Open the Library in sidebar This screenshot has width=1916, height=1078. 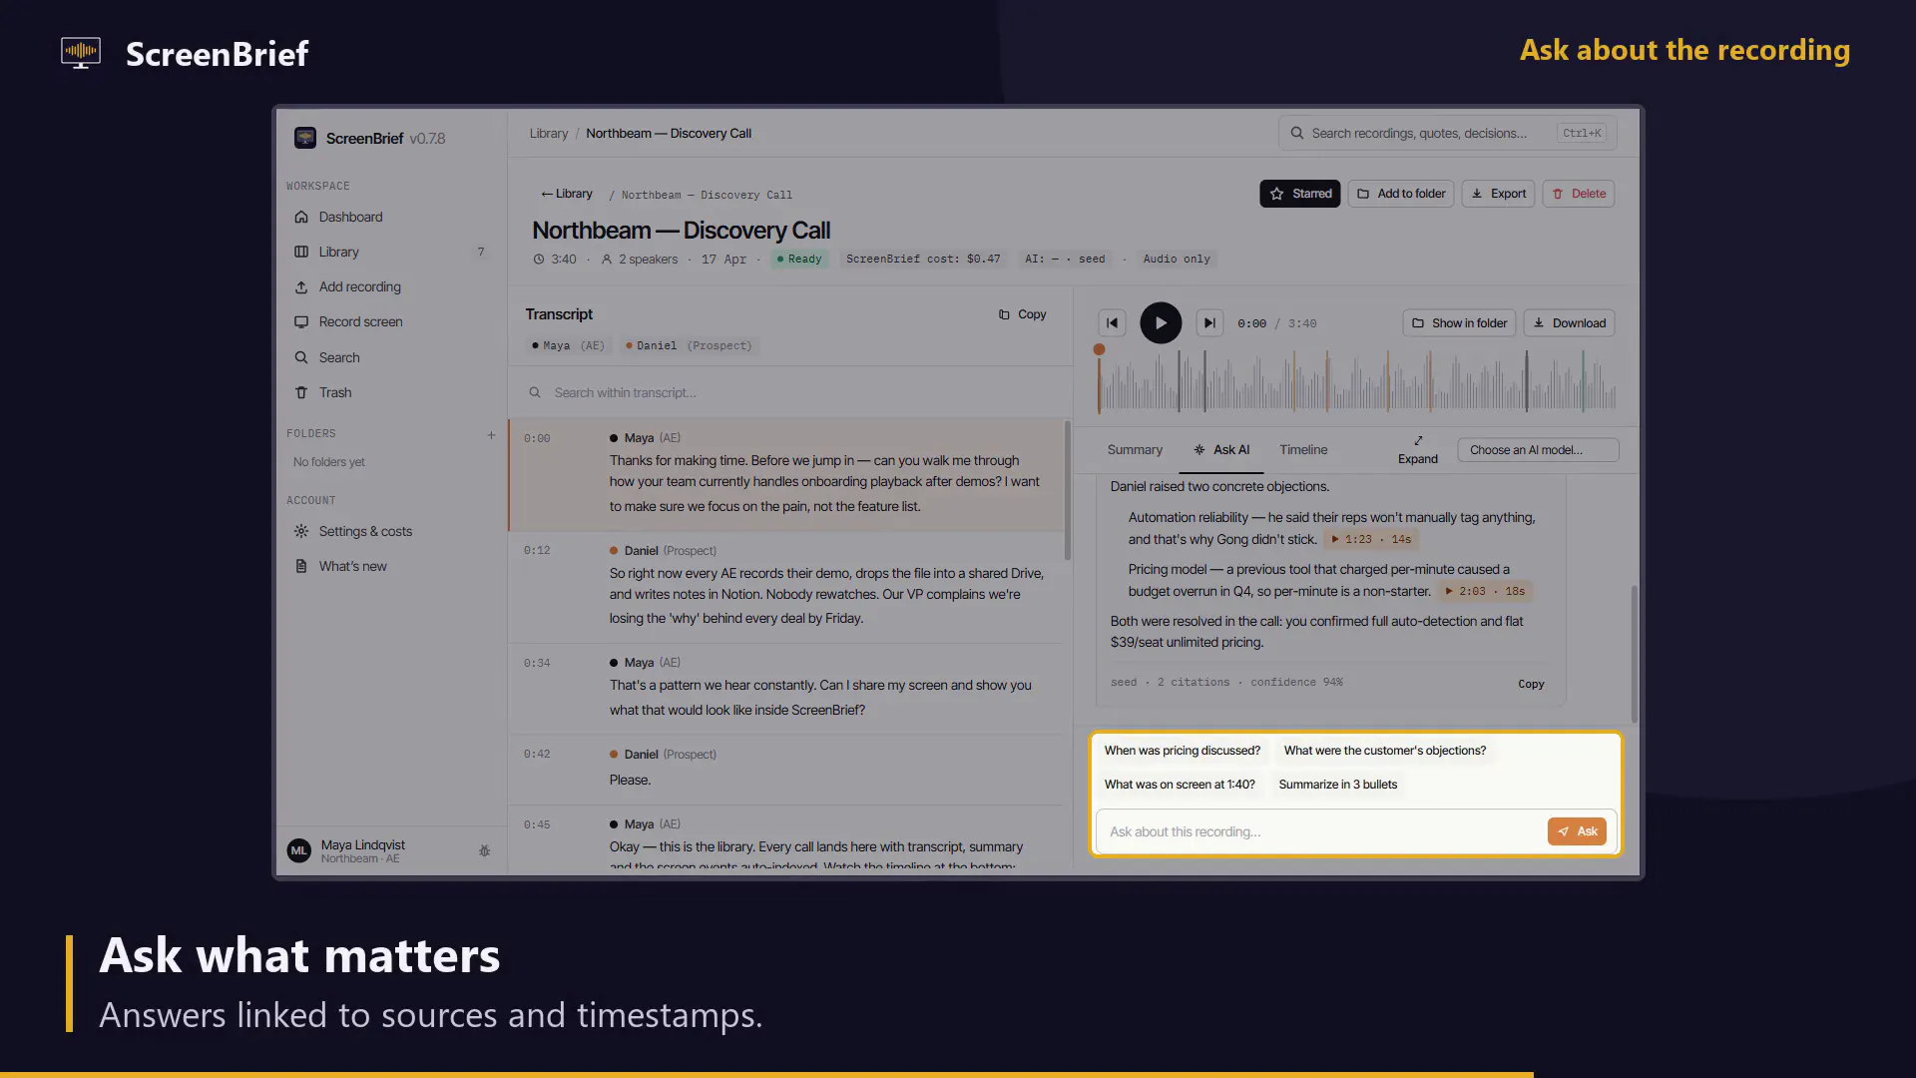point(391,252)
